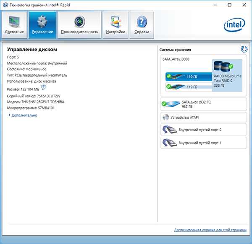The height and width of the screenshot is (244, 252).
Task: Click the Порт: 5 text
Action: 13,57
